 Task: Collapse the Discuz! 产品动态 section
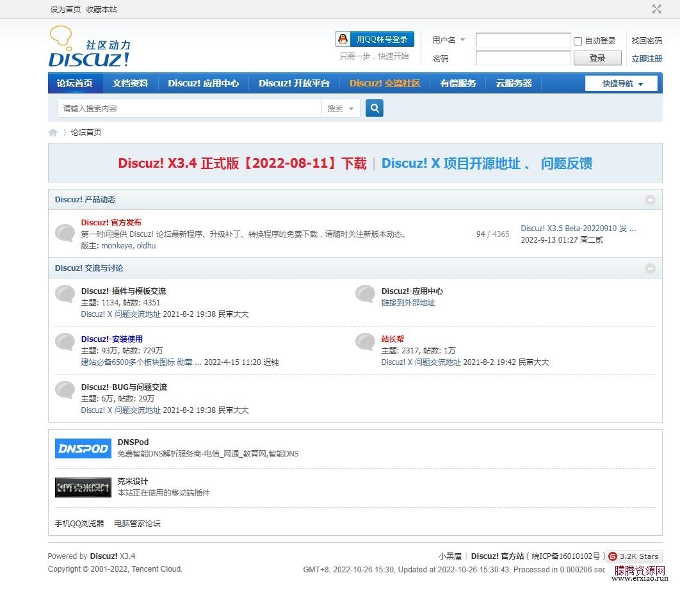coord(650,200)
